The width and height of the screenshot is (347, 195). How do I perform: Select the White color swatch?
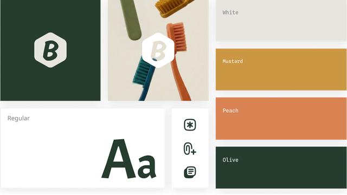(281, 21)
